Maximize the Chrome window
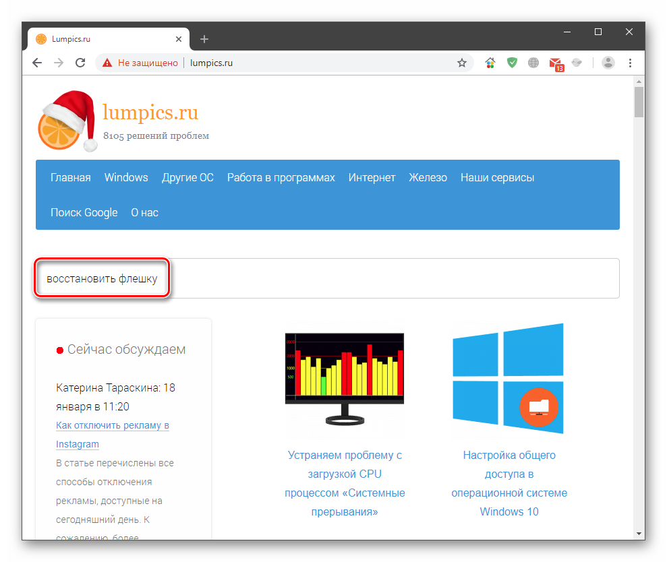667x562 pixels. pyautogui.click(x=598, y=32)
